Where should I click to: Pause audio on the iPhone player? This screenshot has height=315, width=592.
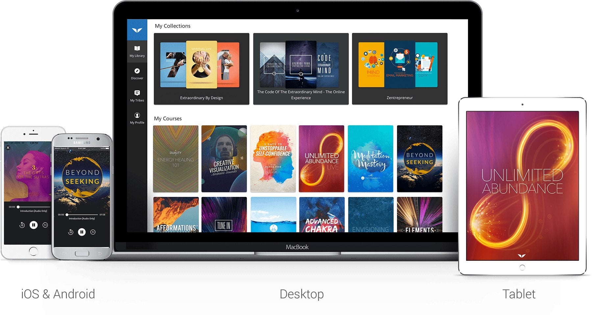(34, 225)
